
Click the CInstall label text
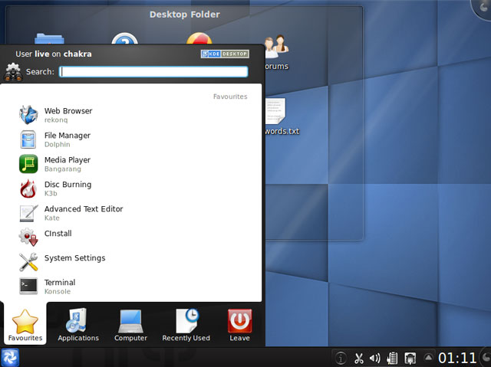[x=58, y=234]
